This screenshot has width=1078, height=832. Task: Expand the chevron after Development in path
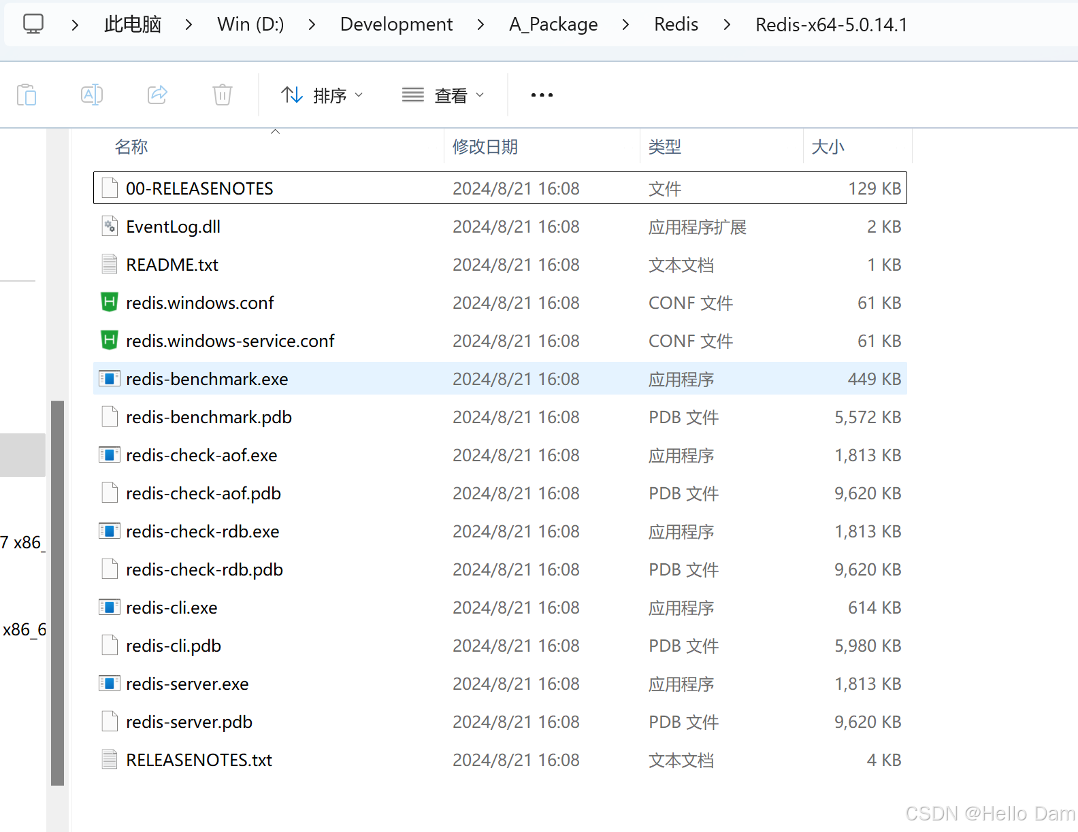tap(481, 24)
